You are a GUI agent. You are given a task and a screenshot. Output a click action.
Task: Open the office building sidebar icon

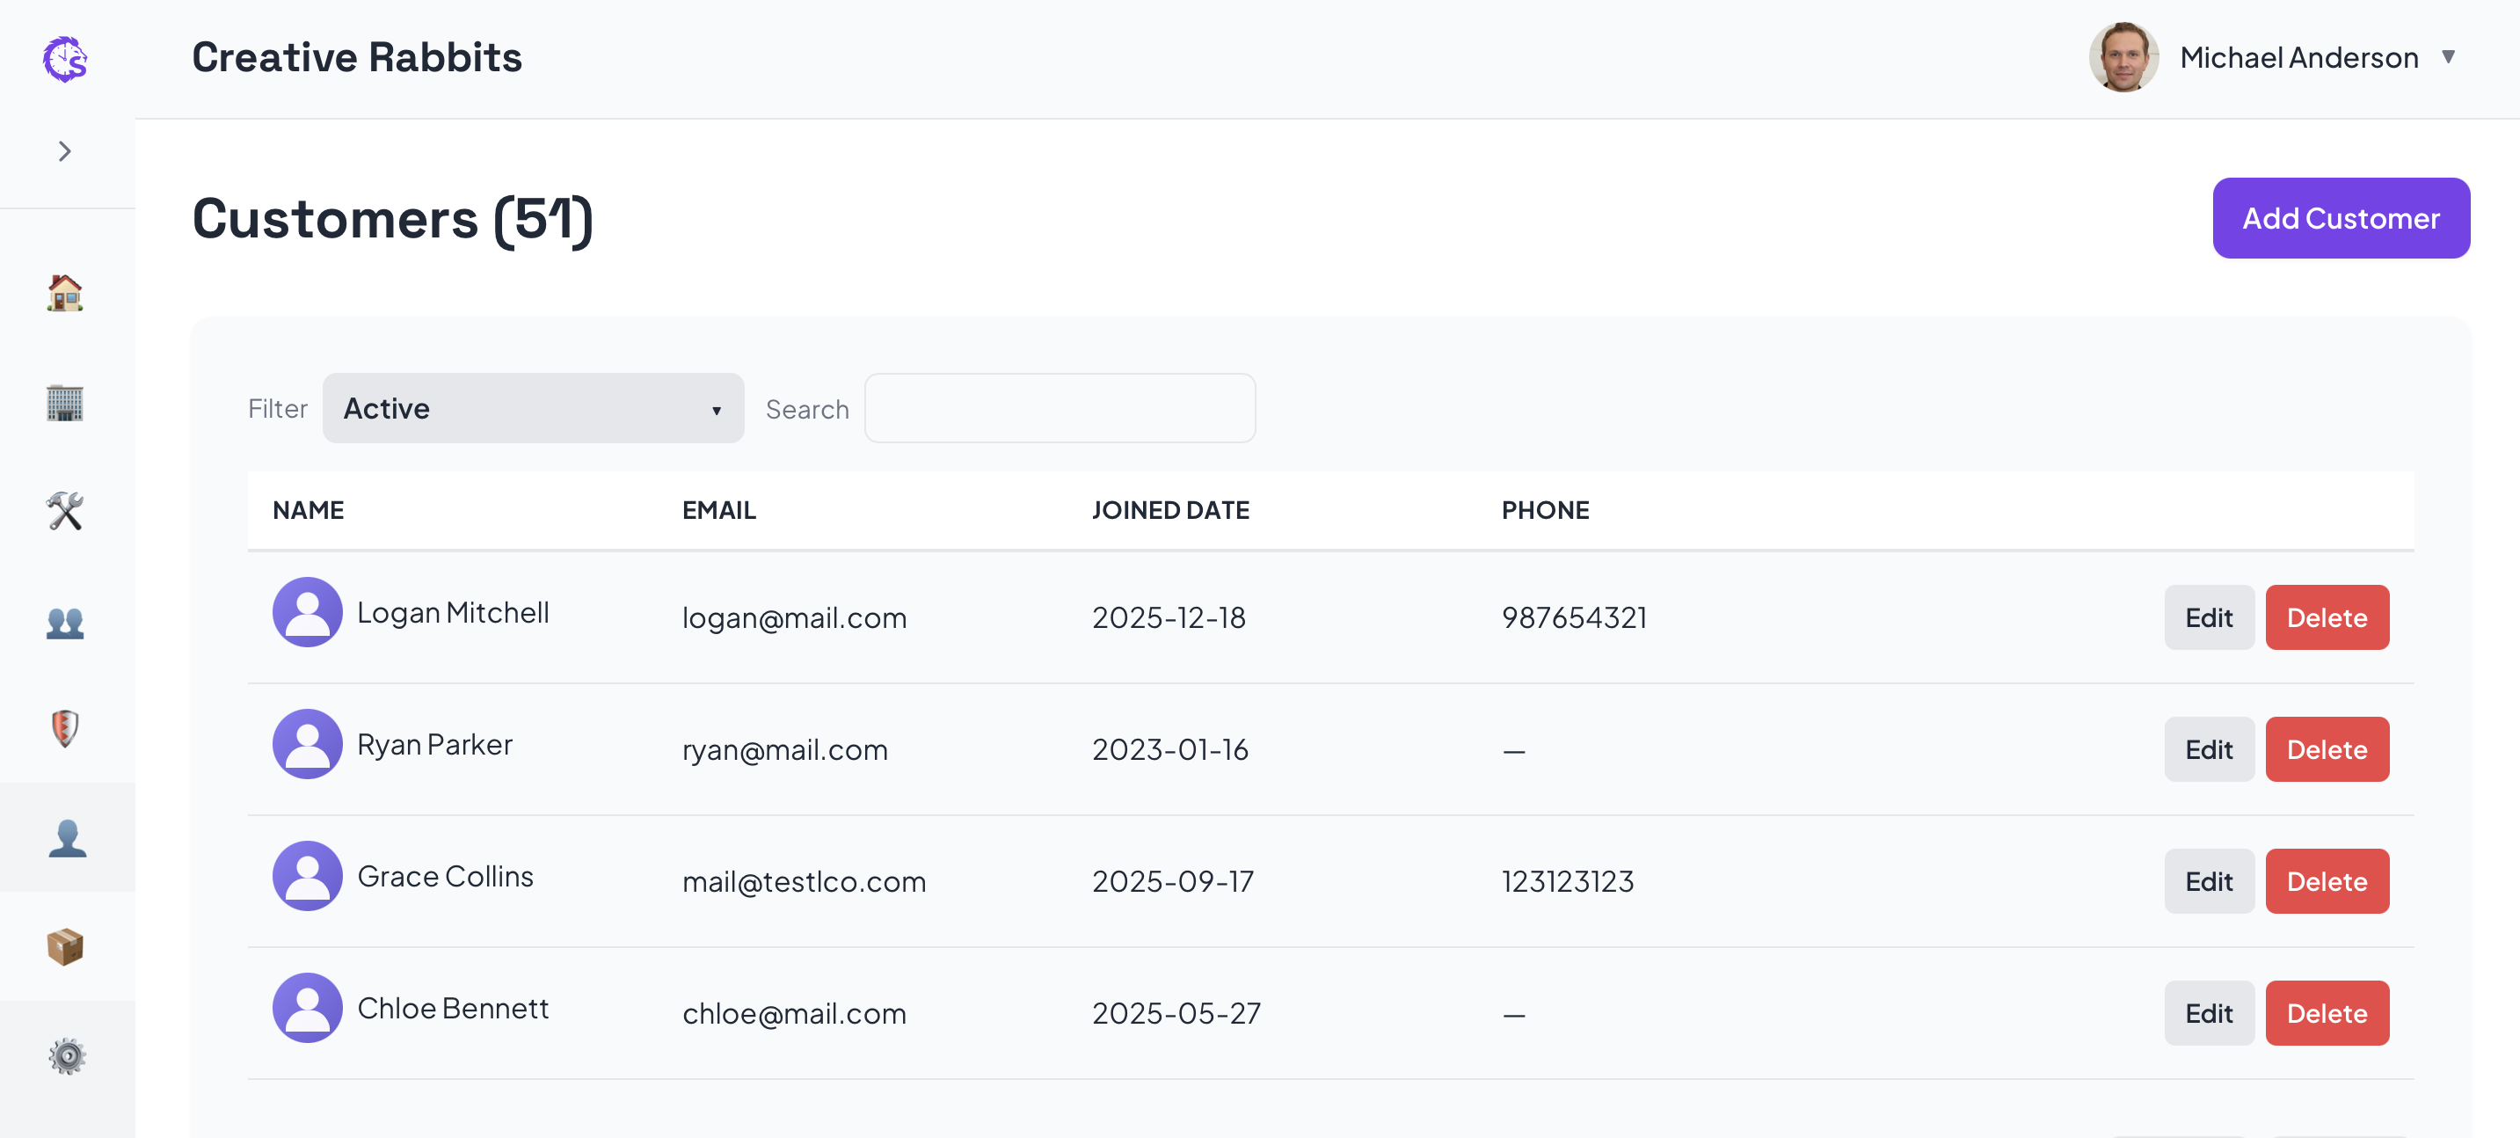click(66, 403)
